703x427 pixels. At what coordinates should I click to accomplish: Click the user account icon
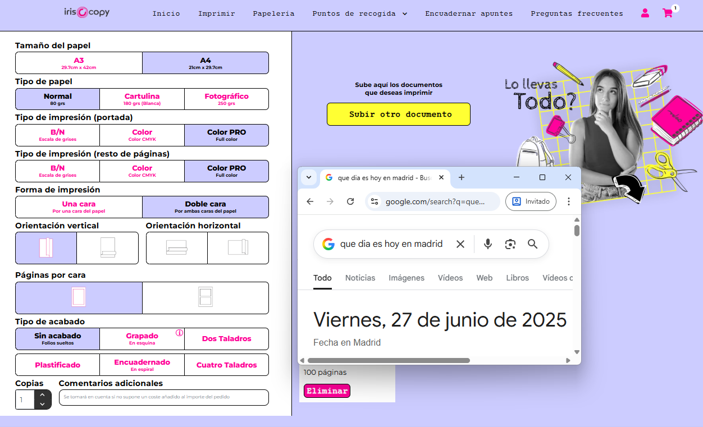click(645, 13)
